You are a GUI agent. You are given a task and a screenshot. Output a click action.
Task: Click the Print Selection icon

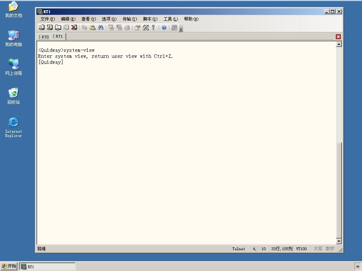tap(119, 28)
